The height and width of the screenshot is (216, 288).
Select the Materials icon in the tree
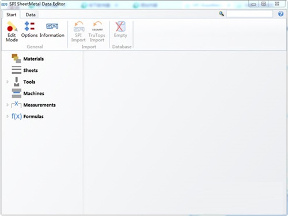[16, 59]
